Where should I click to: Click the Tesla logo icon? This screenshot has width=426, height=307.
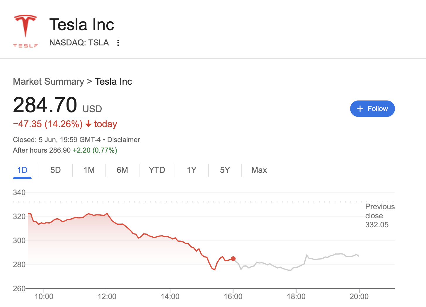point(25,30)
